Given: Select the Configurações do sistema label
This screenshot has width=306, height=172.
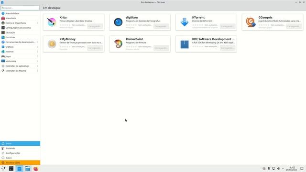Looking at the screenshot, I should pyautogui.click(x=18, y=28).
